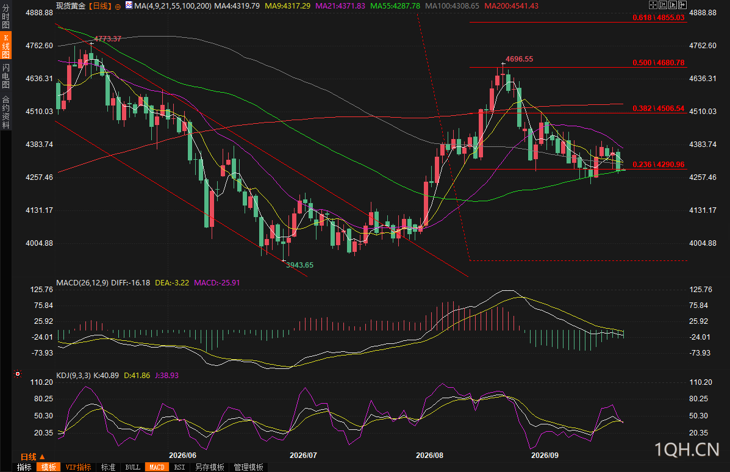The width and height of the screenshot is (730, 472).
Task: Click the MA200:4541.43 value label
Action: [511, 5]
